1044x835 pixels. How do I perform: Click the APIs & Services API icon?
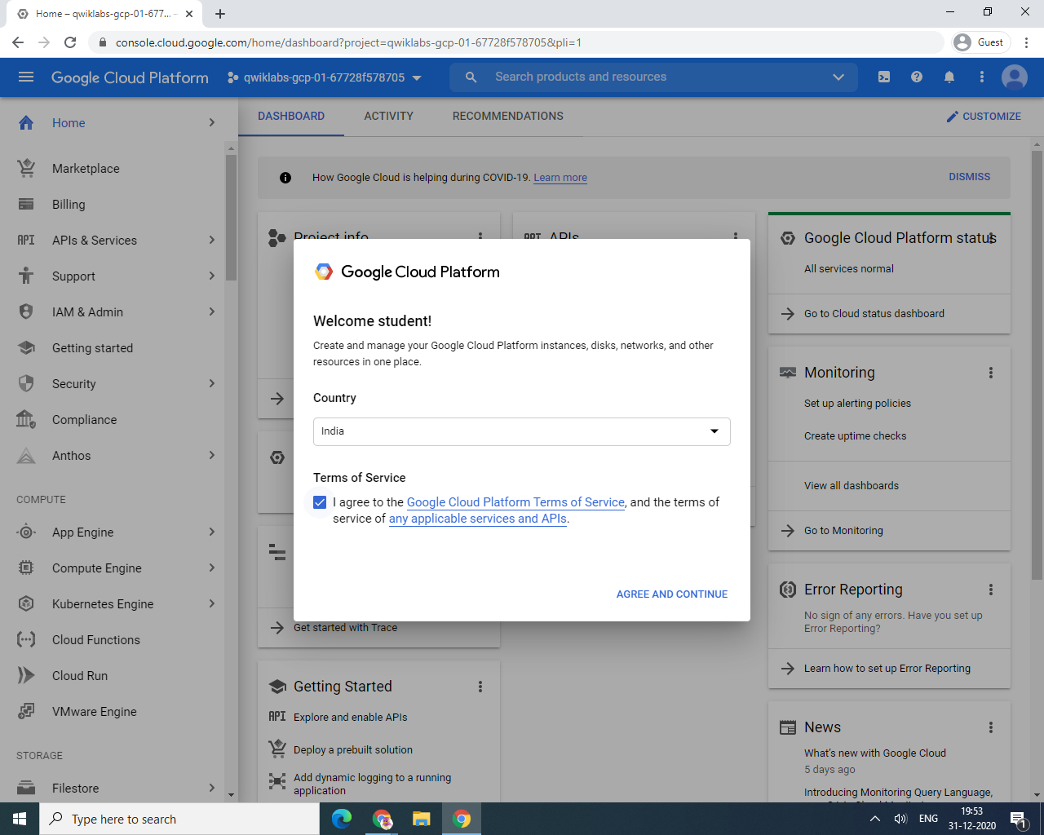[x=26, y=241]
